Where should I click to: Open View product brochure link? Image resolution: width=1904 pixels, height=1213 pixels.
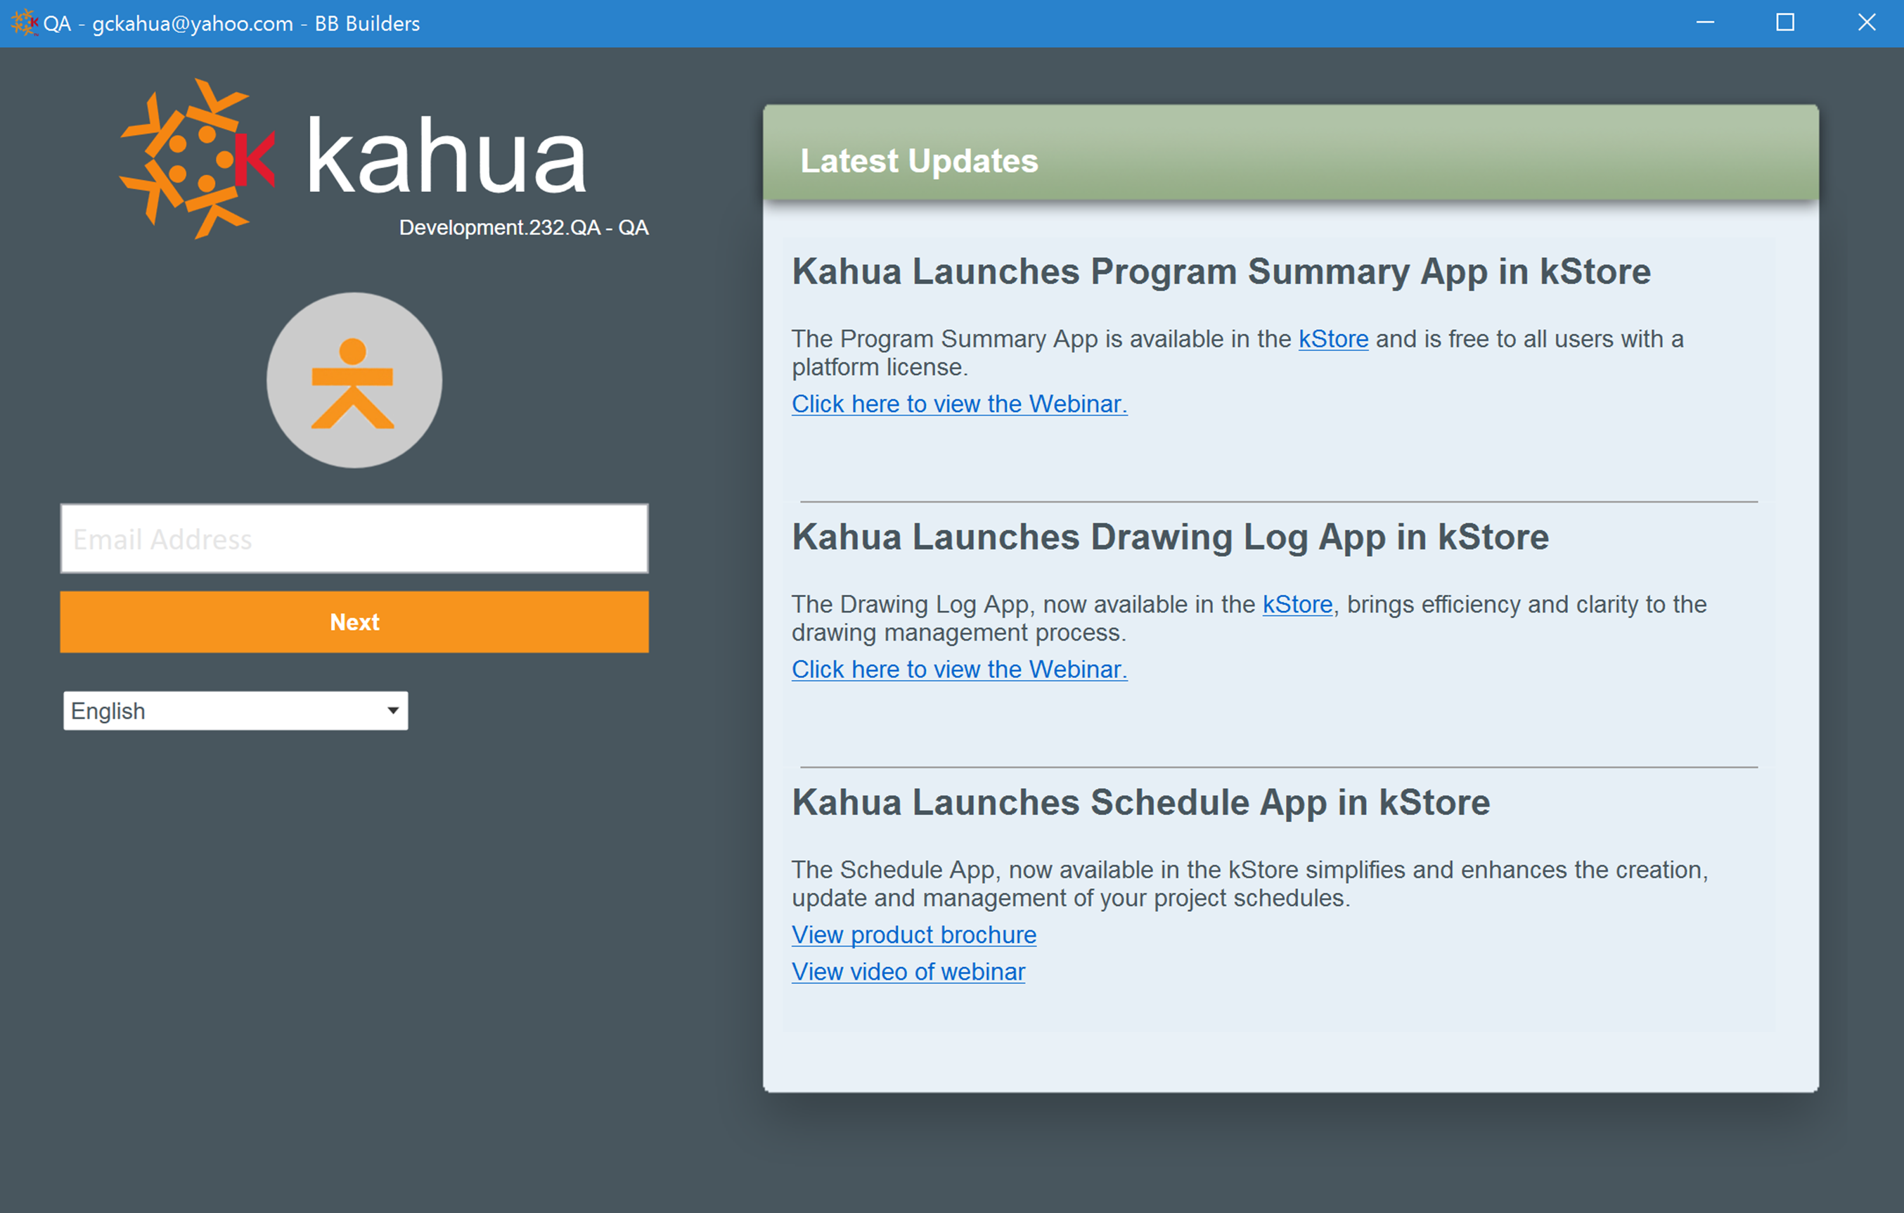tap(913, 935)
